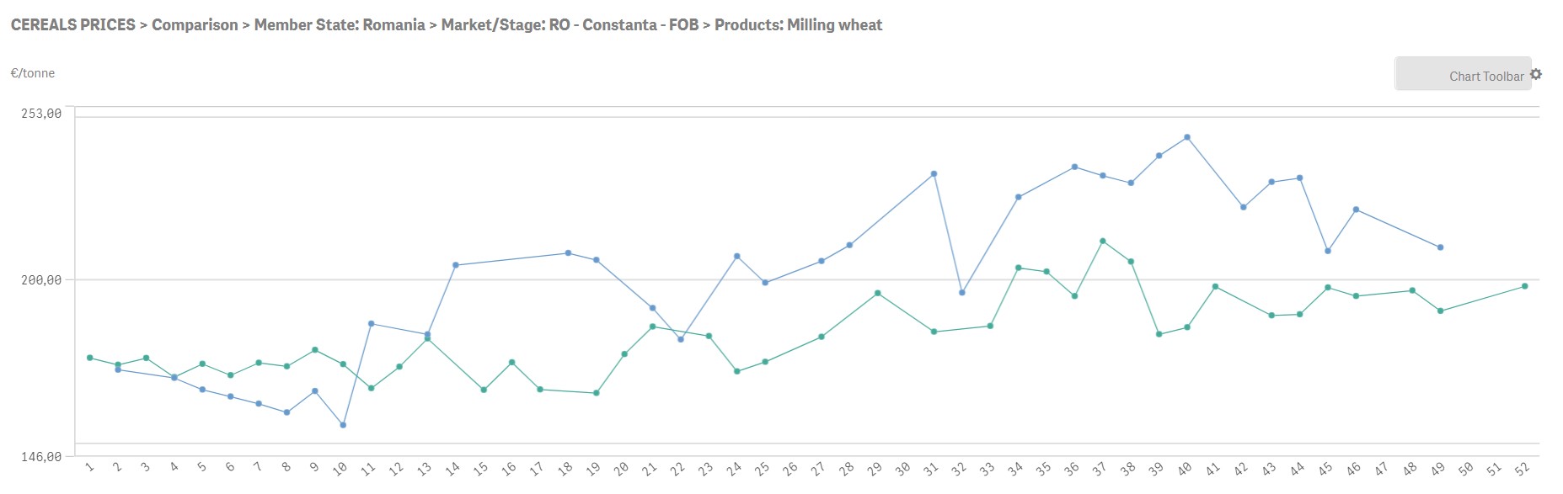
Task: Click the 146,00 y-axis label
Action: (x=41, y=457)
